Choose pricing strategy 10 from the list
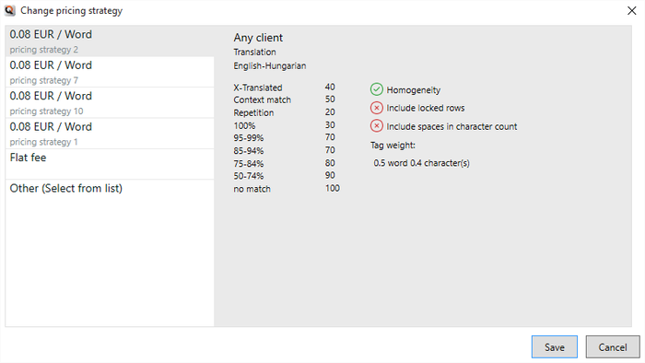The height and width of the screenshot is (363, 645). click(110, 103)
